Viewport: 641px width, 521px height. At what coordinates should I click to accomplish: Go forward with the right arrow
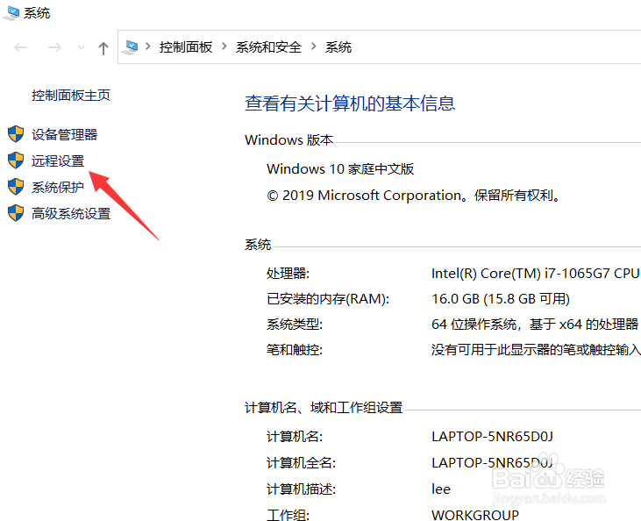pyautogui.click(x=54, y=47)
